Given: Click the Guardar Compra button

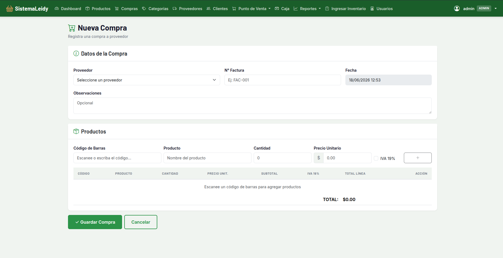Looking at the screenshot, I should (x=95, y=222).
